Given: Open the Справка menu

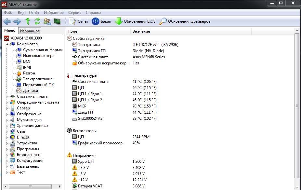Looking at the screenshot, I should pyautogui.click(x=93, y=13).
